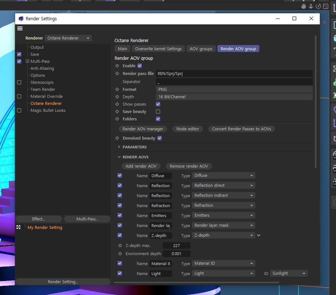Select Anti-Aliasing in the settings list

(42, 68)
